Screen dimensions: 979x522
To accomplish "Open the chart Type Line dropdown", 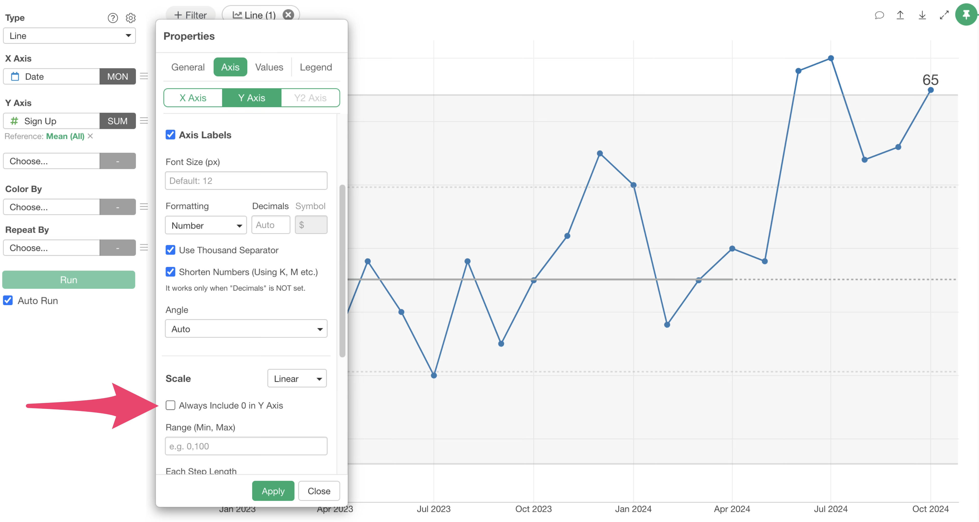I will tap(70, 36).
